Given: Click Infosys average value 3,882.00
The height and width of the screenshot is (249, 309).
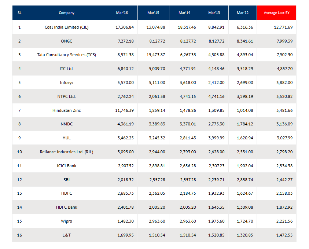Looking at the screenshot, I should click(284, 83).
